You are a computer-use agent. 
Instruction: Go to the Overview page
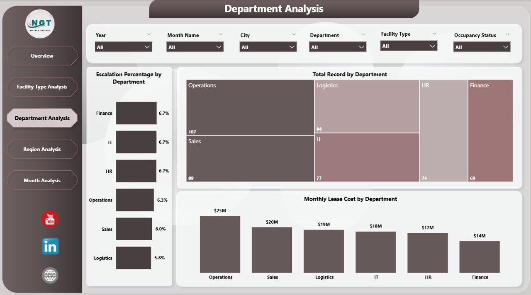(x=42, y=56)
